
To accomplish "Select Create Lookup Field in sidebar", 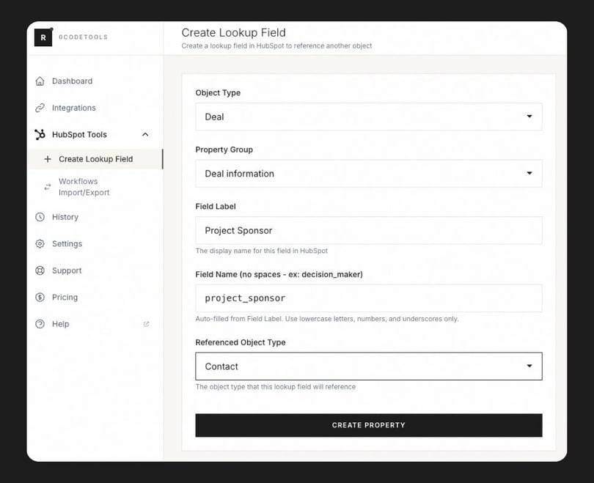I will point(95,159).
